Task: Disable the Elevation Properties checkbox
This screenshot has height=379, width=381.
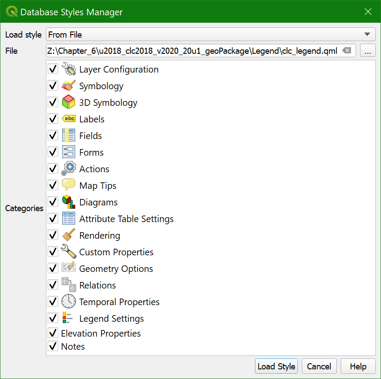Action: coord(53,333)
